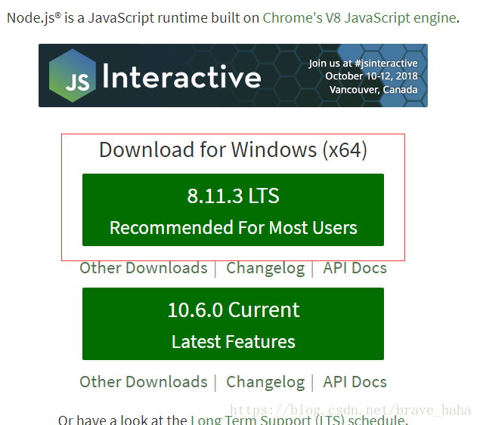Open API Docs under 8.11.3 LTS
Image resolution: width=480 pixels, height=425 pixels.
[x=355, y=268]
